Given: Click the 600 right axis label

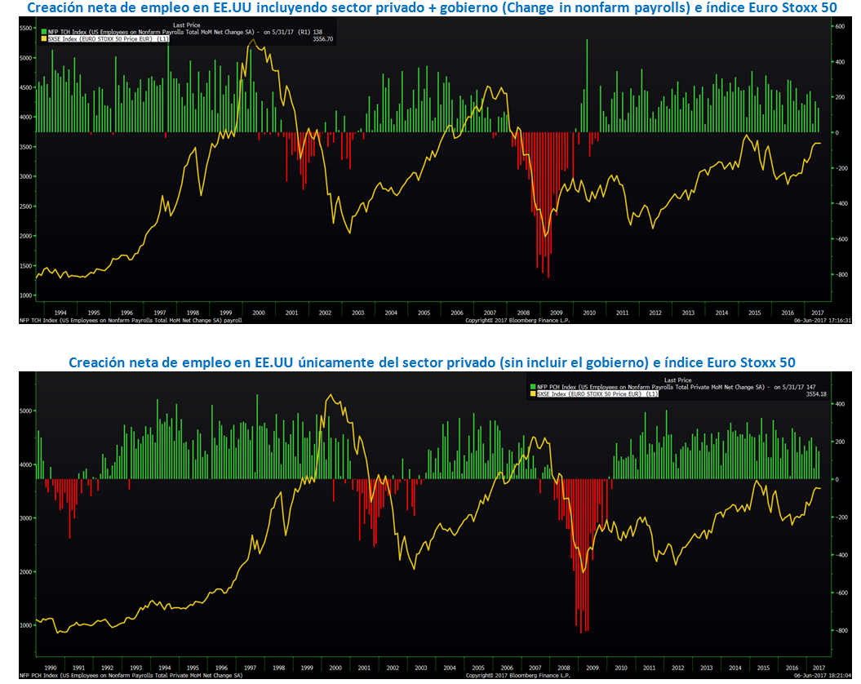Looking at the screenshot, I should (840, 26).
